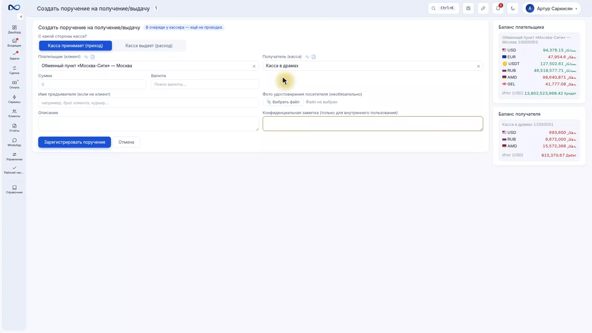592x333 pixels.
Task: Click Зарегистрировать поручение
Action: 75,142
